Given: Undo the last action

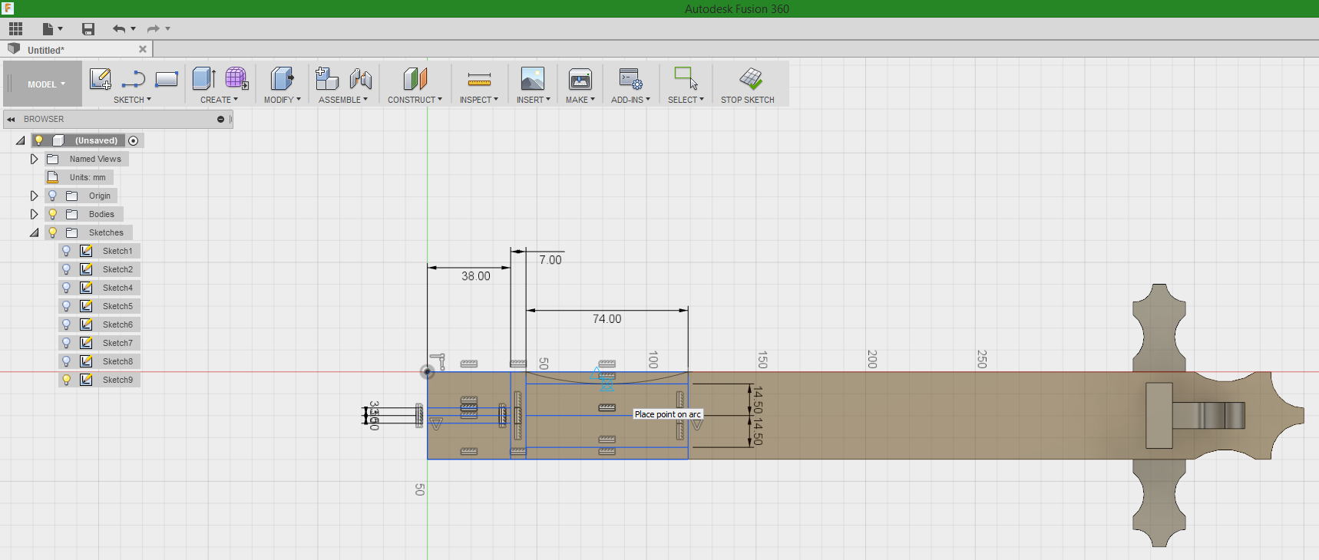Looking at the screenshot, I should point(118,29).
